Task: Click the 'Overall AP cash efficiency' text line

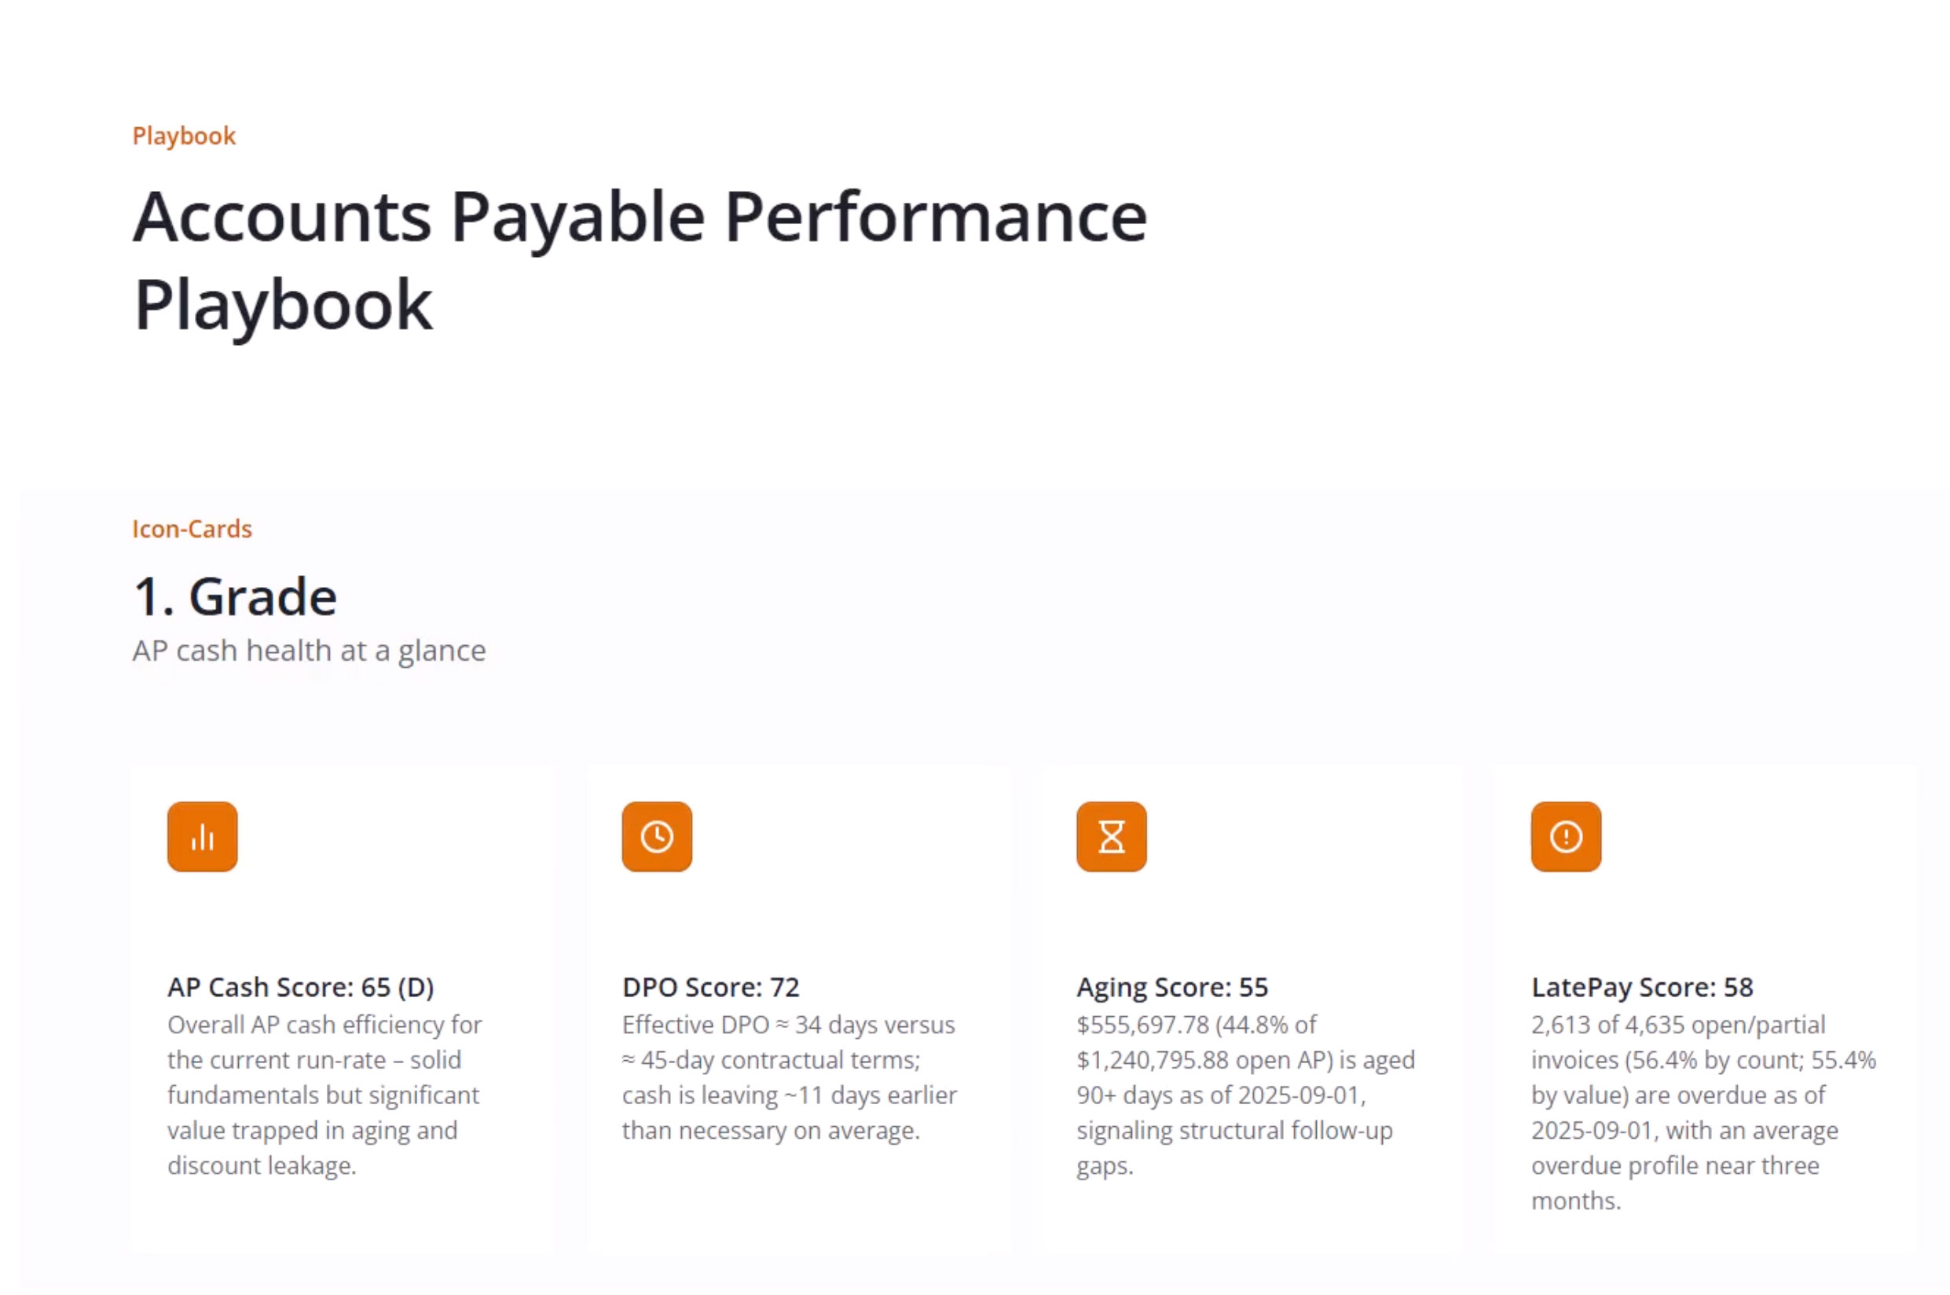Action: (x=324, y=1025)
